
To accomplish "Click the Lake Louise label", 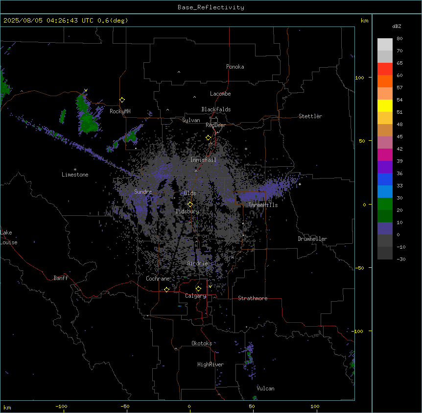I will (x=8, y=237).
